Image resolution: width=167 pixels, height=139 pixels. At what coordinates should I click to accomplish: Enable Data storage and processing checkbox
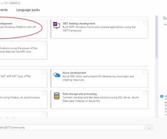(145, 93)
